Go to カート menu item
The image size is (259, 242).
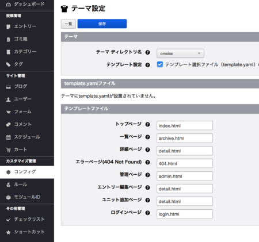click(27, 150)
